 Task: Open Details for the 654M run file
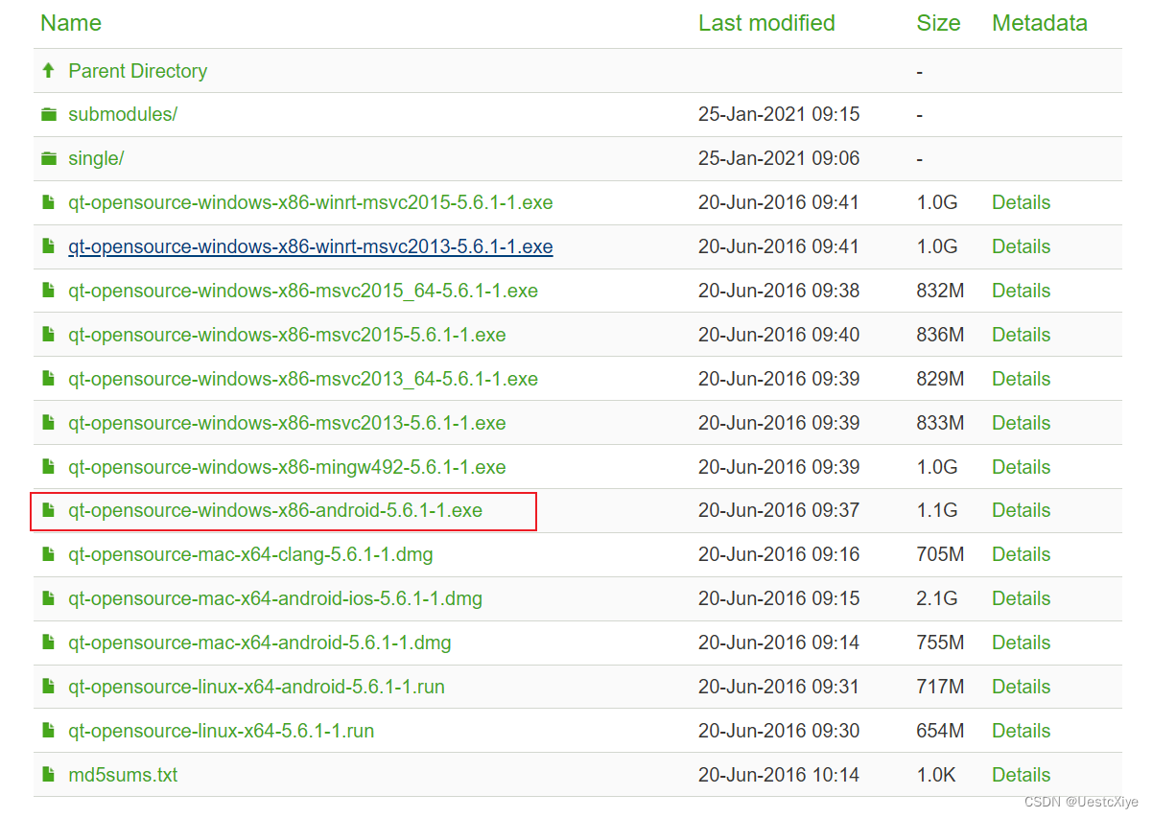1021,731
